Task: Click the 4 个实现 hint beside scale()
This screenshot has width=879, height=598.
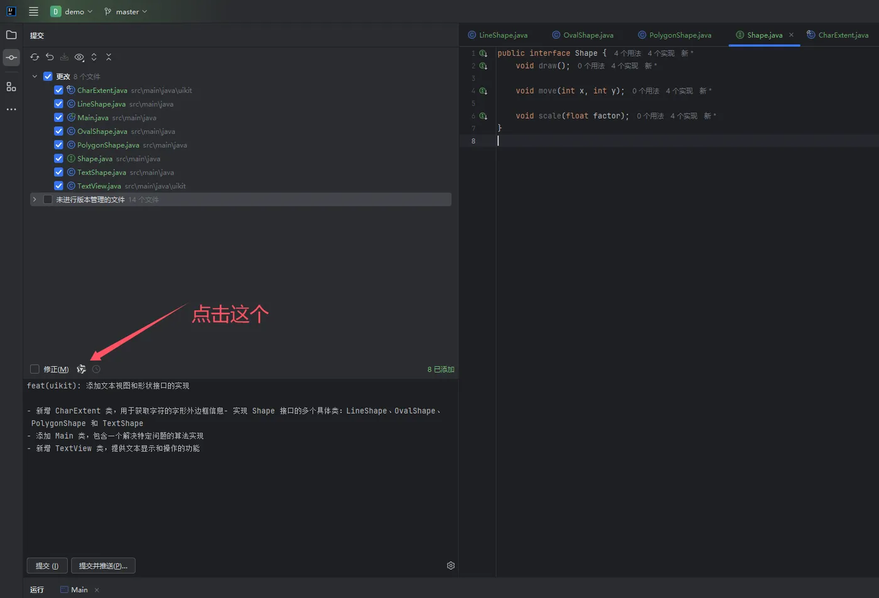Action: (684, 116)
